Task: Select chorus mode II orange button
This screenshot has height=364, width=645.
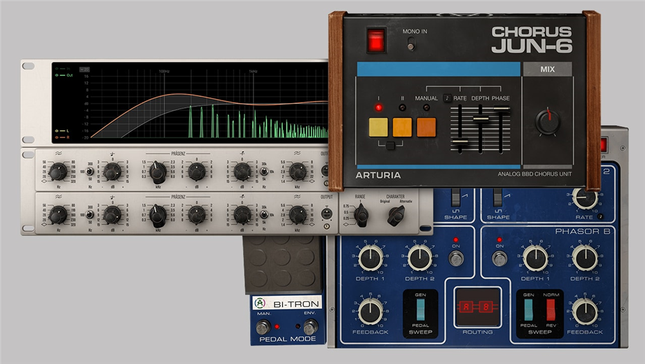Action: [402, 127]
